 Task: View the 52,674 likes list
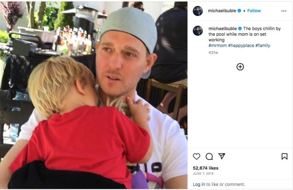[x=206, y=168]
